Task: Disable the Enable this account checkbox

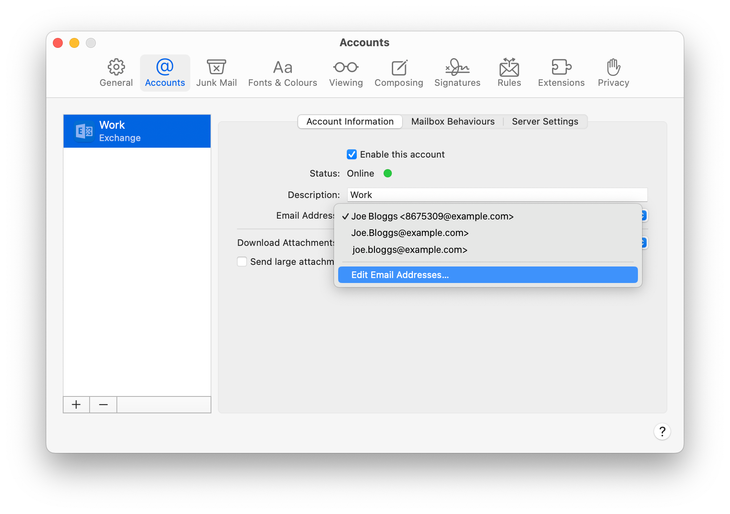Action: coord(351,154)
